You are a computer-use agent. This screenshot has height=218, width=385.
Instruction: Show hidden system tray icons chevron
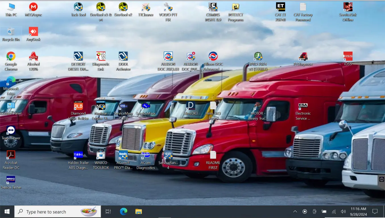(x=295, y=211)
